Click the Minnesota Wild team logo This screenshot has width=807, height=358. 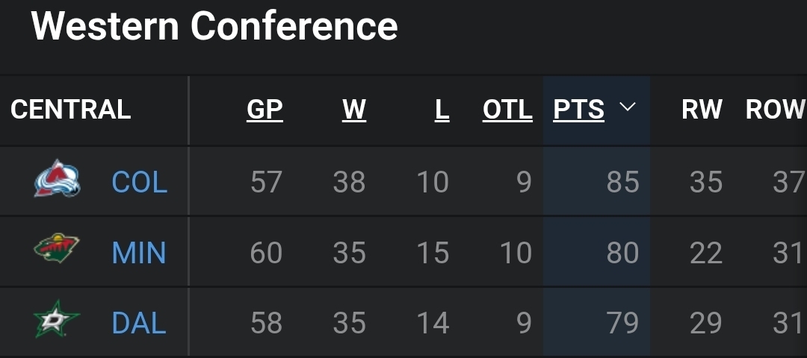coord(57,251)
